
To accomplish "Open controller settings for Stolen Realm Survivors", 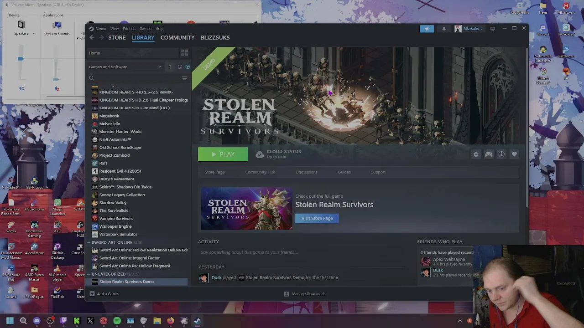I will [x=489, y=154].
